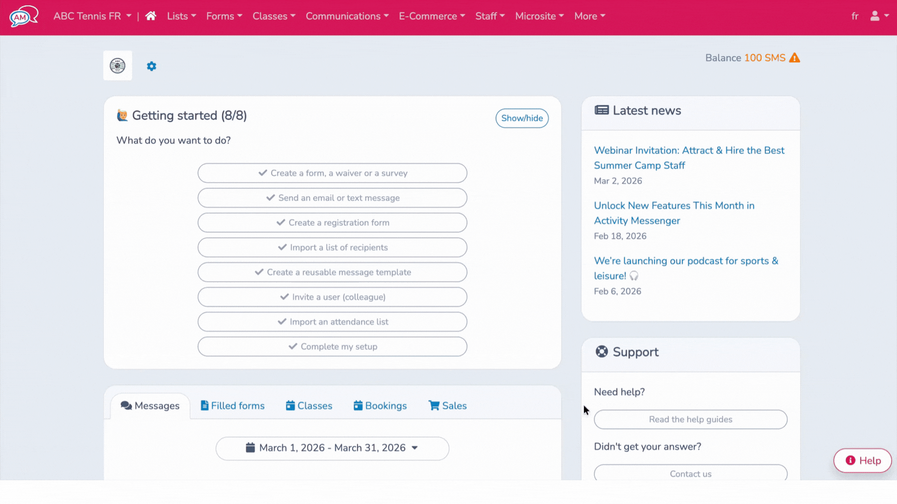
Task: Click the shopping cart icon next to Sales
Action: point(433,406)
